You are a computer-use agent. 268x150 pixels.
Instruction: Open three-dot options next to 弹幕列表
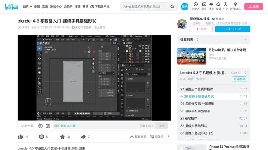coord(197,40)
